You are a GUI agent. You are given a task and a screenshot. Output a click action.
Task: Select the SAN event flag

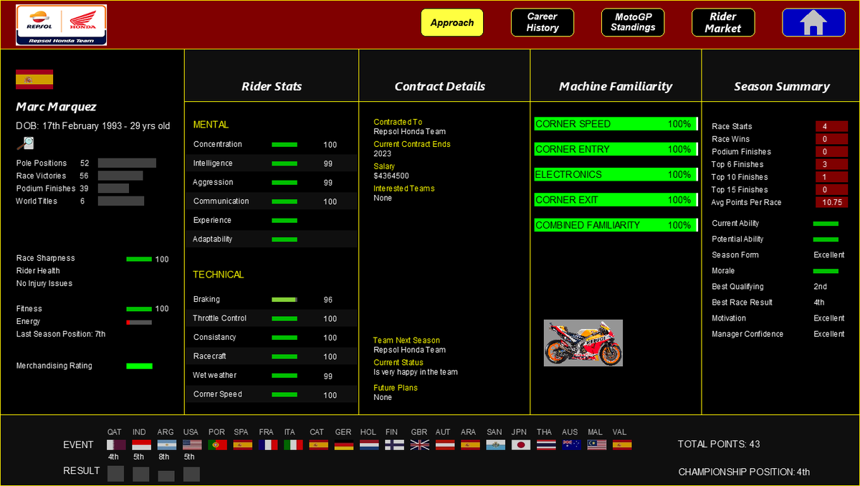495,444
